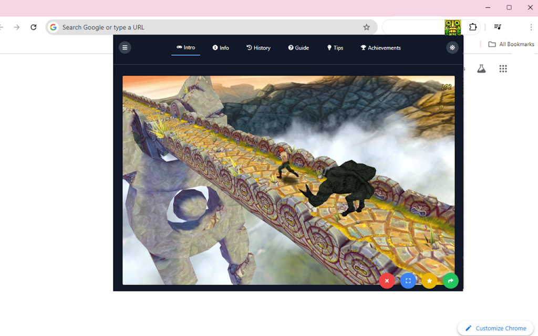Screen dimensions: 538x336
Task: Open the Info tab
Action: click(x=221, y=48)
